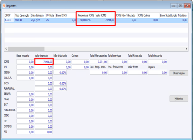Focus the ICMS Valor imposto field

tap(44, 62)
